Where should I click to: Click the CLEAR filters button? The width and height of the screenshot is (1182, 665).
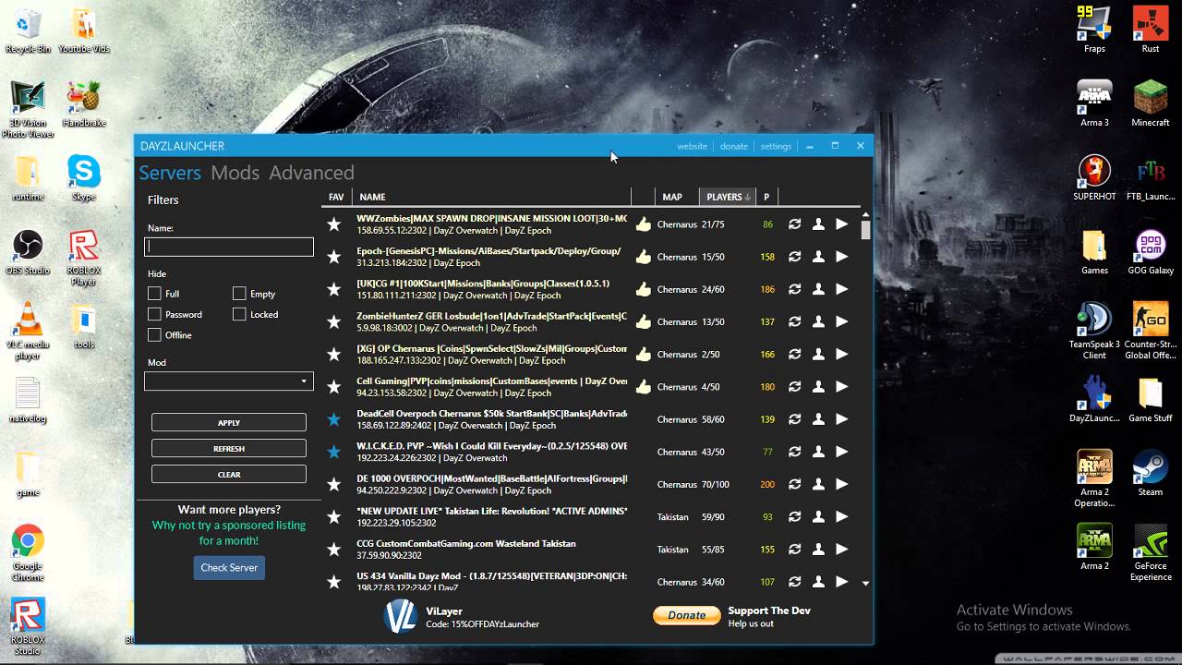(x=229, y=474)
